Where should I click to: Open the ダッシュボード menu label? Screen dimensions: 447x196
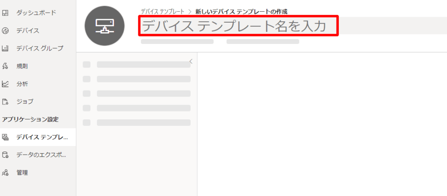(36, 13)
